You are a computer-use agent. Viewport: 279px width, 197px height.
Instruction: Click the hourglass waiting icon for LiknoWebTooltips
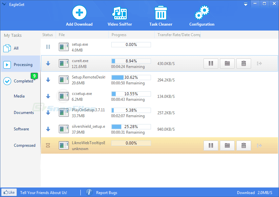48,145
